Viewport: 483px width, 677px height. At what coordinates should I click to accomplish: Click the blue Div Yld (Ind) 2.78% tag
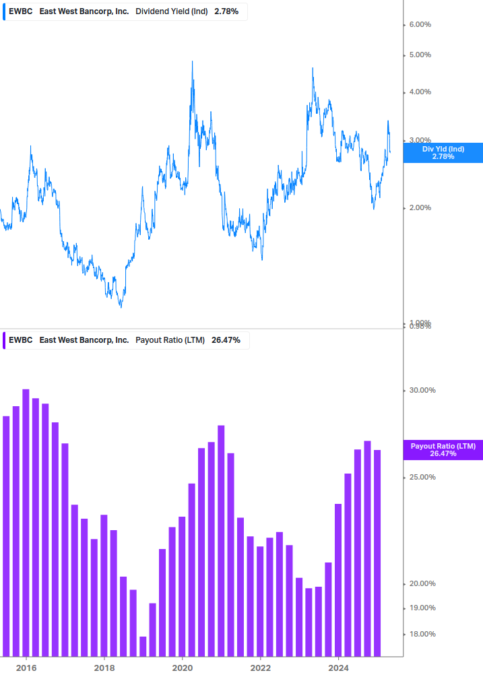point(443,153)
